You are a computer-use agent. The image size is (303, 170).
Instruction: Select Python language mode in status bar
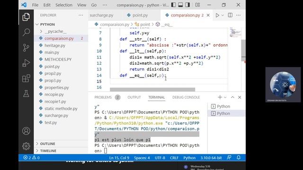[189, 158]
